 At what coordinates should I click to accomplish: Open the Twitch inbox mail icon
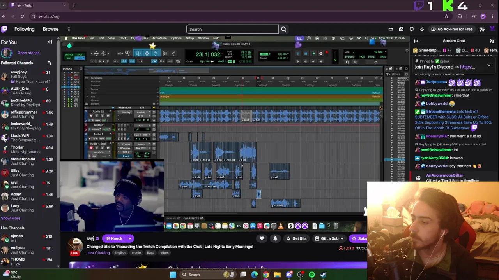click(401, 29)
